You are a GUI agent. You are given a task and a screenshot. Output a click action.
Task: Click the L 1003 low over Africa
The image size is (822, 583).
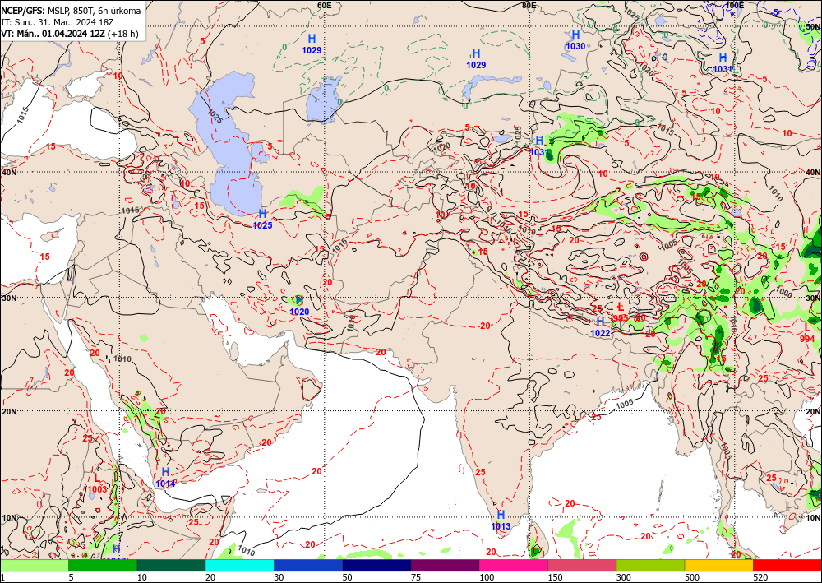97,484
